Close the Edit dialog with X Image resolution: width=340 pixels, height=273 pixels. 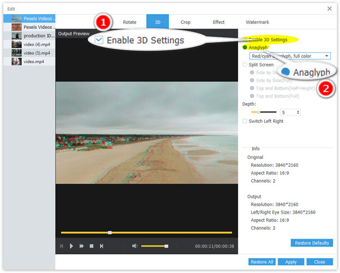pos(329,8)
